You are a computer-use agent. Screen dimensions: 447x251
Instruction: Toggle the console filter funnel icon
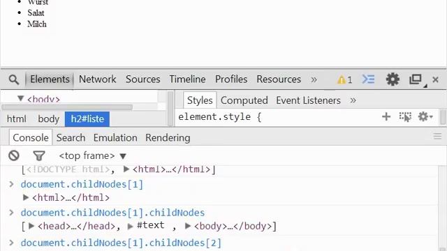pos(39,156)
